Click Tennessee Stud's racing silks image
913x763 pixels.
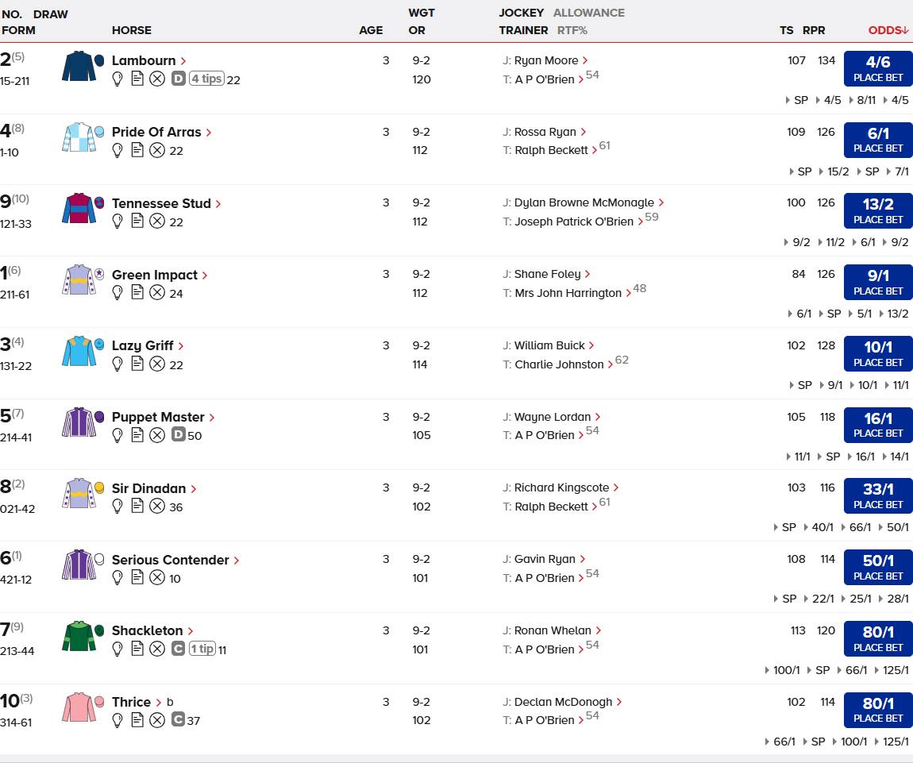point(79,209)
